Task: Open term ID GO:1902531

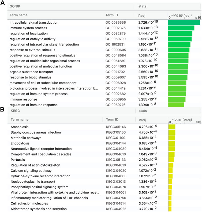Action: pos(115,45)
